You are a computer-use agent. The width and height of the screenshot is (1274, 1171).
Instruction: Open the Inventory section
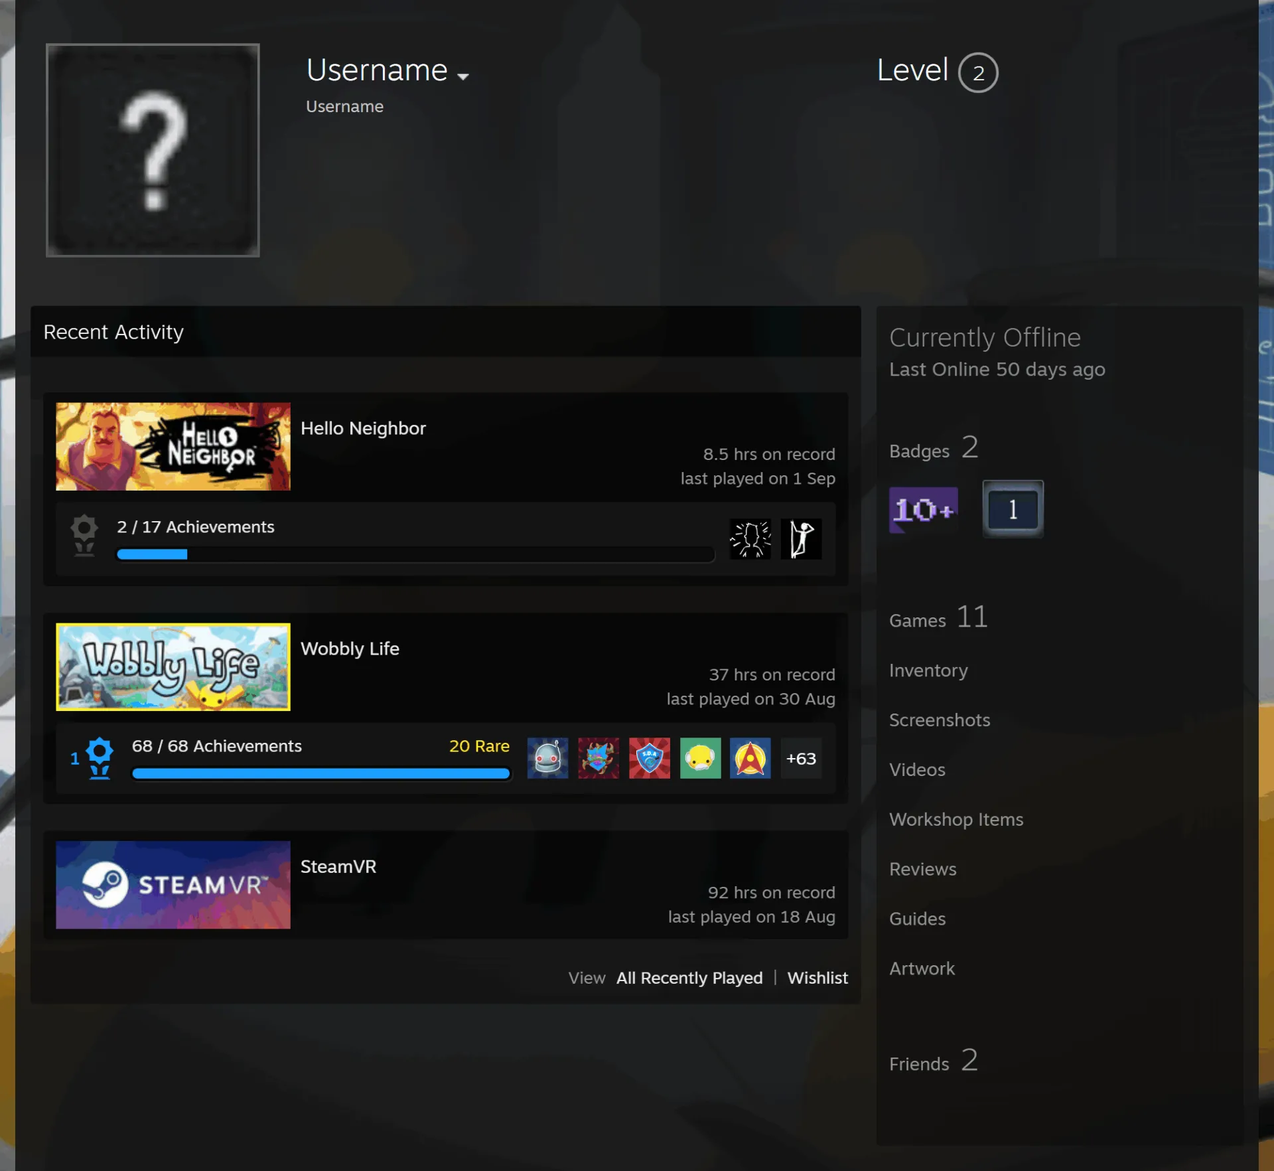click(928, 670)
